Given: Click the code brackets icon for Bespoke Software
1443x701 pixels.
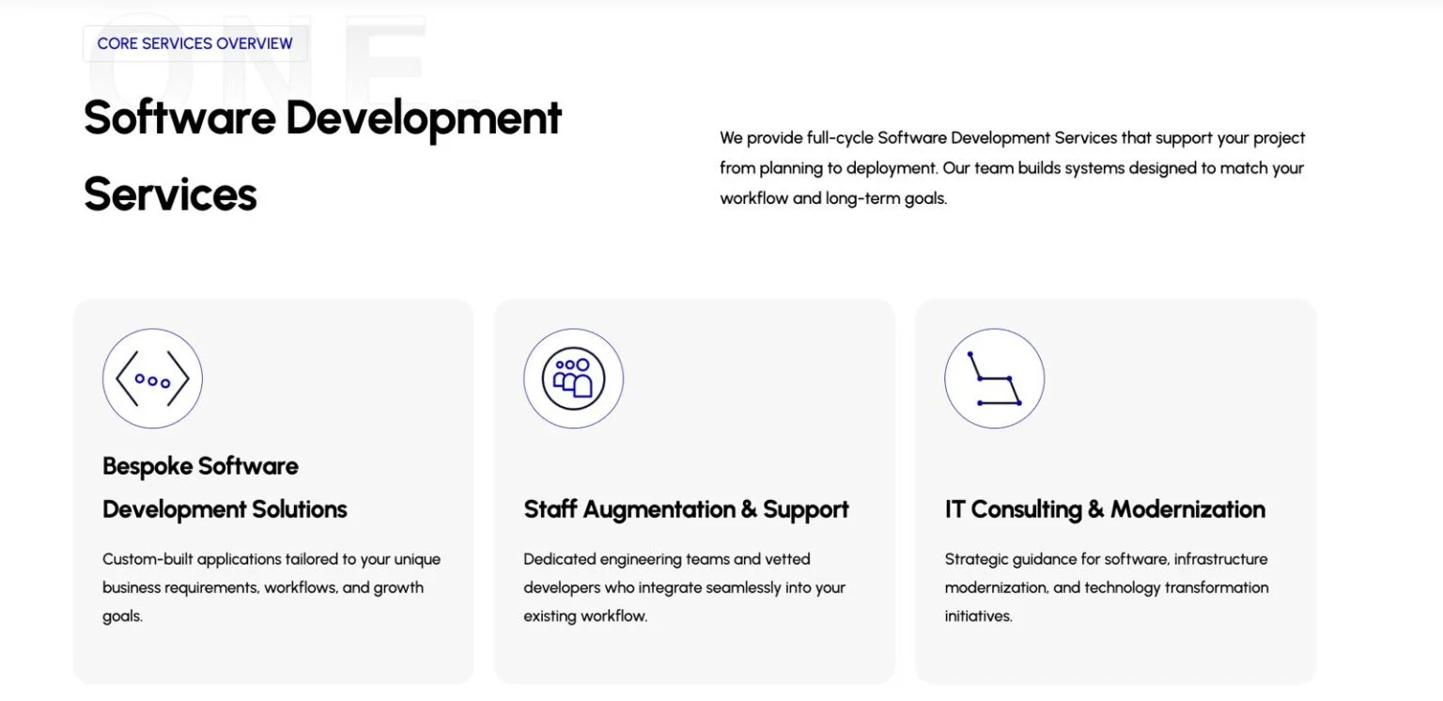Looking at the screenshot, I should (152, 379).
